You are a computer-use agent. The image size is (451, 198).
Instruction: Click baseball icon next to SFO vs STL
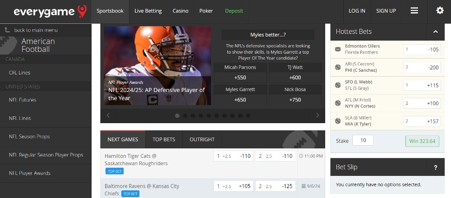click(338, 85)
